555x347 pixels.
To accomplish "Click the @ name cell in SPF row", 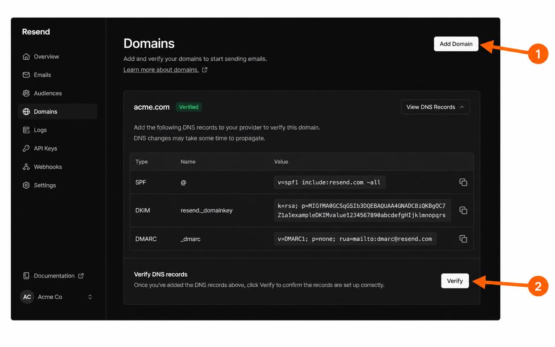I will click(x=183, y=183).
